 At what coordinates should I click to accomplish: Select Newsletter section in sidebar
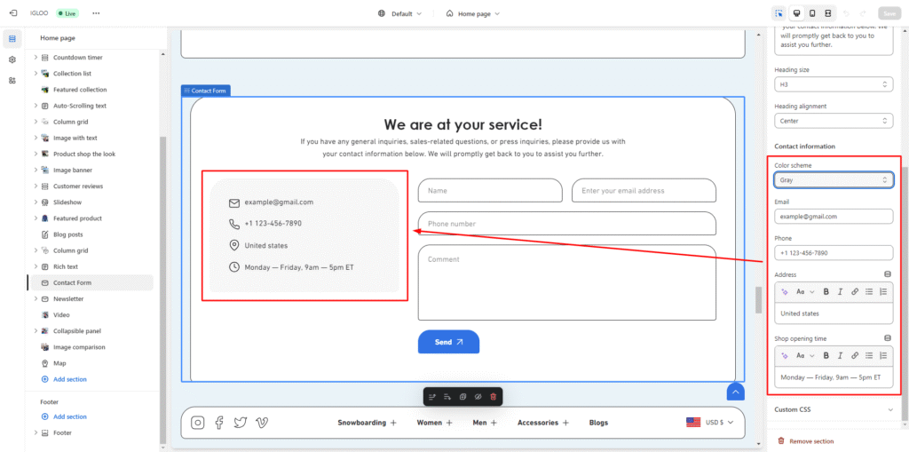(x=68, y=299)
